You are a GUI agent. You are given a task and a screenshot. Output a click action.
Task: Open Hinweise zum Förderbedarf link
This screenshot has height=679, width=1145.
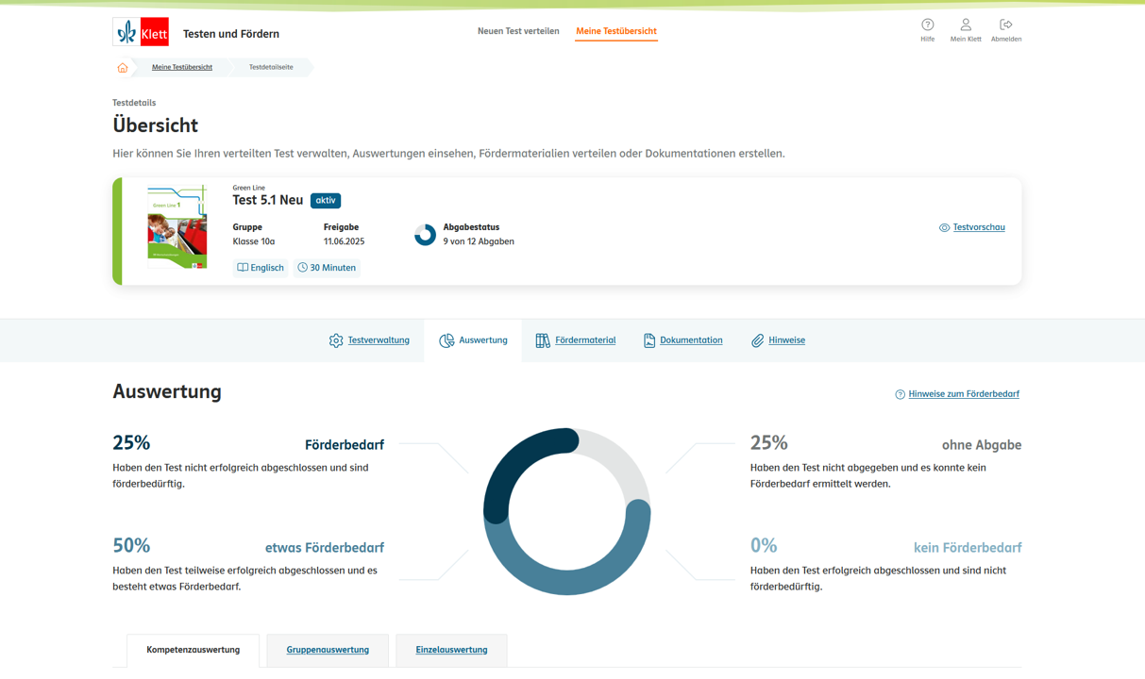[x=963, y=394]
